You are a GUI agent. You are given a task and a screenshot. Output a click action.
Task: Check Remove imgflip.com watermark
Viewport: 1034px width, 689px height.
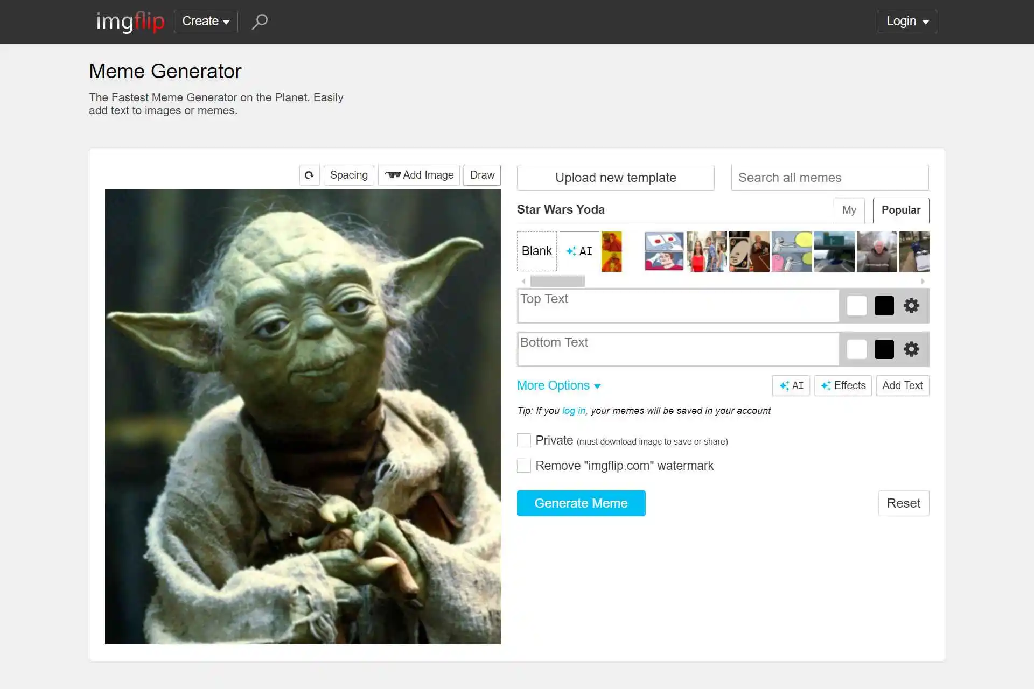click(x=523, y=465)
